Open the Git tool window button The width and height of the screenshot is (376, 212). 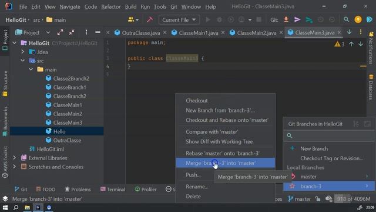click(x=21, y=190)
